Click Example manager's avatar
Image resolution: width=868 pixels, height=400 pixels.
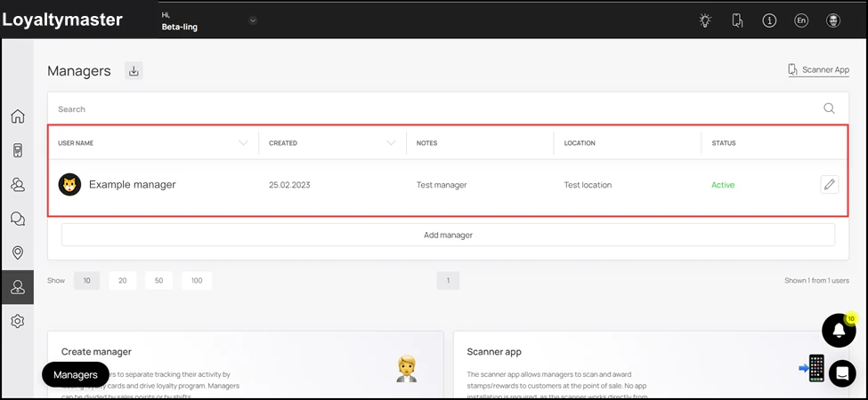(x=69, y=185)
